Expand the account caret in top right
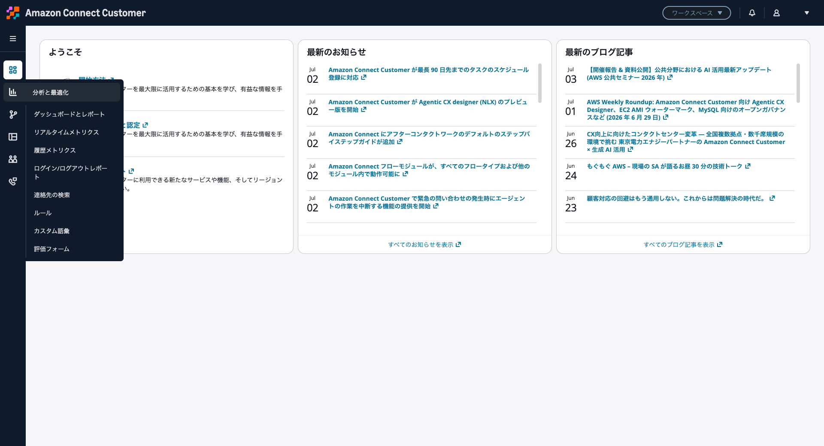Viewport: 824px width, 446px height. point(807,13)
